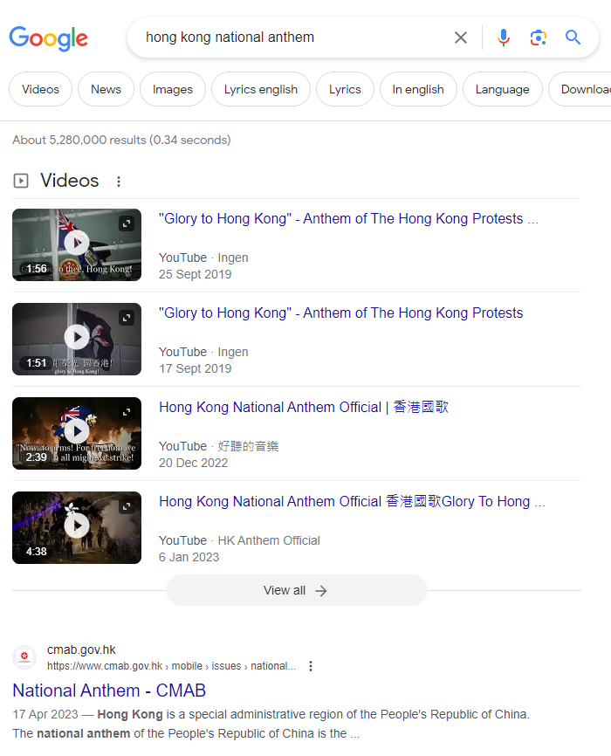This screenshot has height=756, width=611.
Task: Switch to the Images filter chip
Action: 173,89
